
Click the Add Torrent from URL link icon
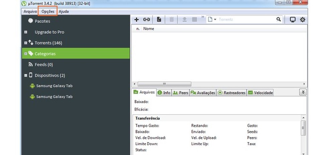(146, 19)
